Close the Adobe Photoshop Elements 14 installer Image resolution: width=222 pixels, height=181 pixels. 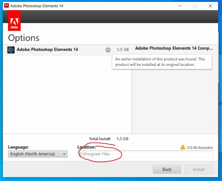tap(210, 6)
